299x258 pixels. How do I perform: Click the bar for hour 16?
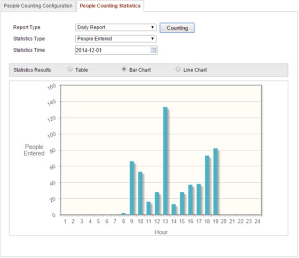point(190,200)
